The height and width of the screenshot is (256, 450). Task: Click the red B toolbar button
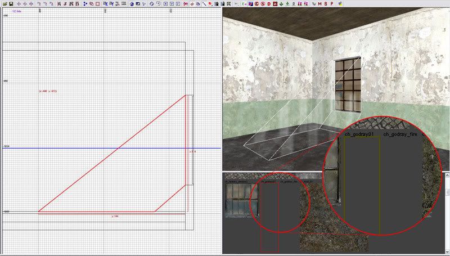pos(327,4)
